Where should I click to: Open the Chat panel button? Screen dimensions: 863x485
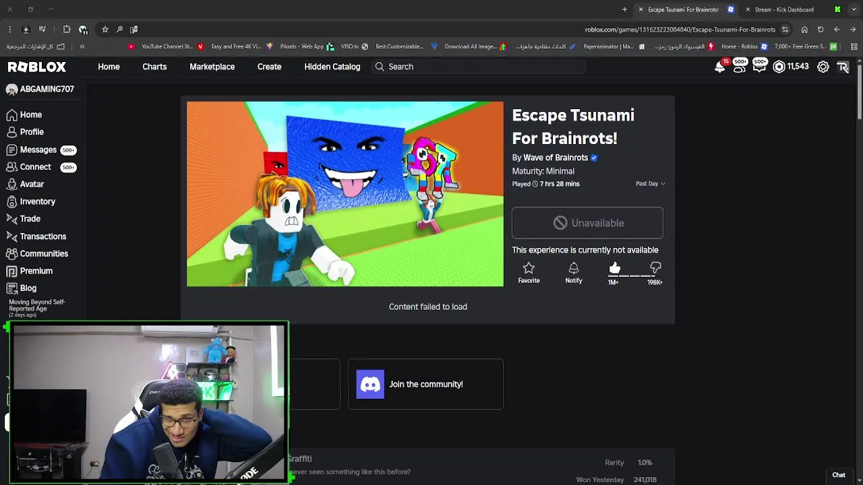839,475
